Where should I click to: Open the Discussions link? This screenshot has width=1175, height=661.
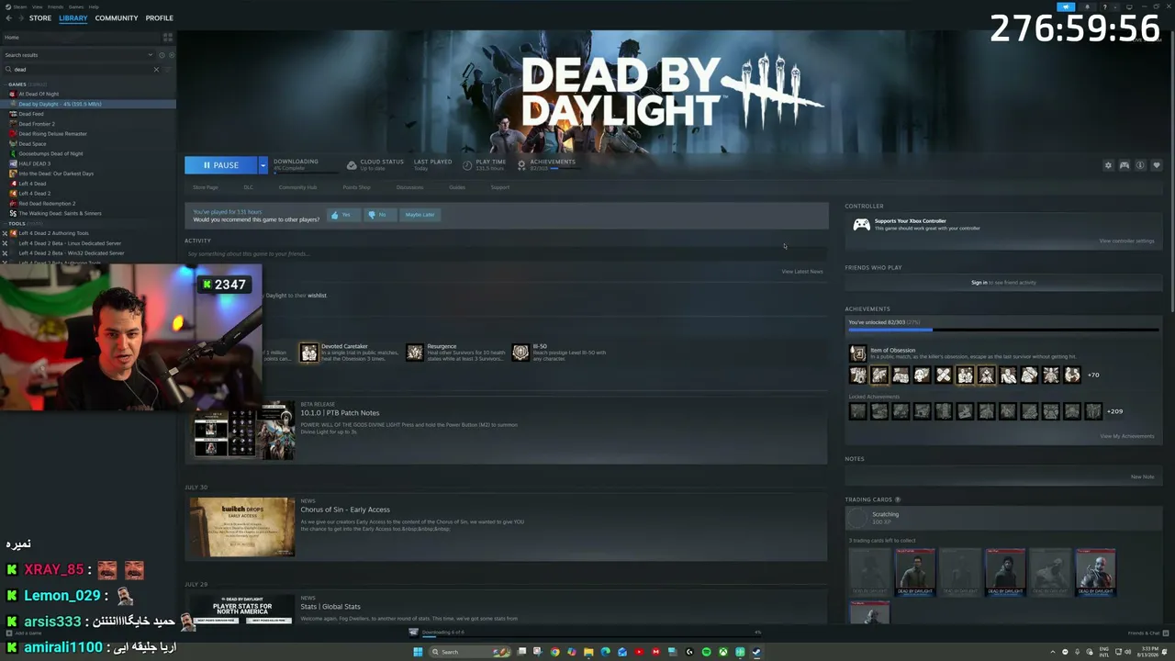(409, 187)
